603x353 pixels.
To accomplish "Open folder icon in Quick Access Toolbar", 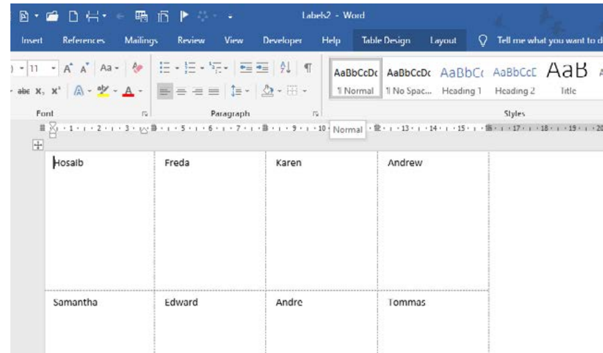I will pos(52,16).
